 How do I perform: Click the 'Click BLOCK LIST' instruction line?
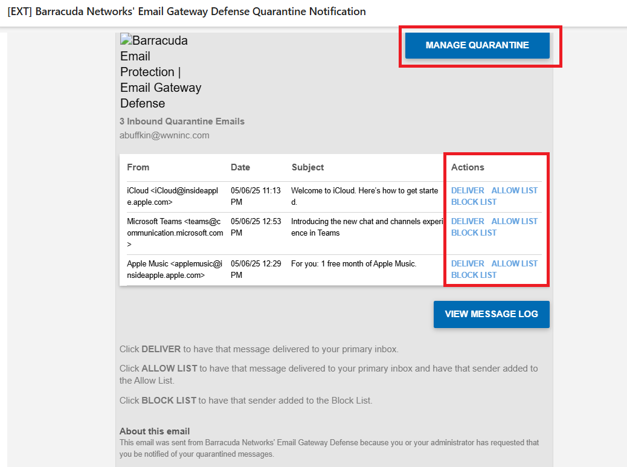point(246,401)
